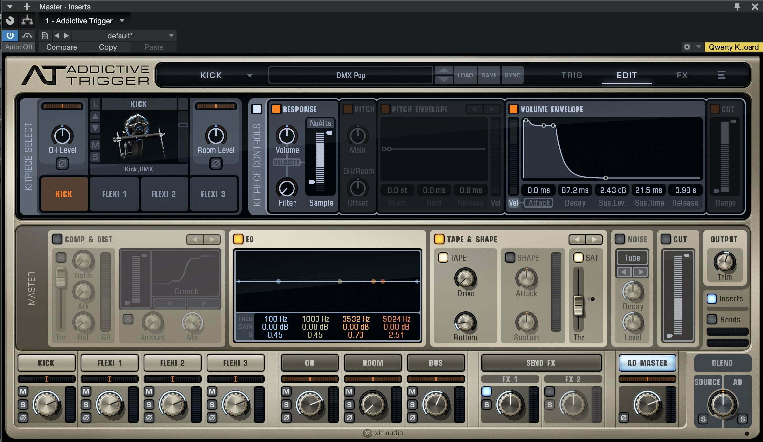Expand the default* preset dropdown
This screenshot has height=442, width=763.
(171, 35)
